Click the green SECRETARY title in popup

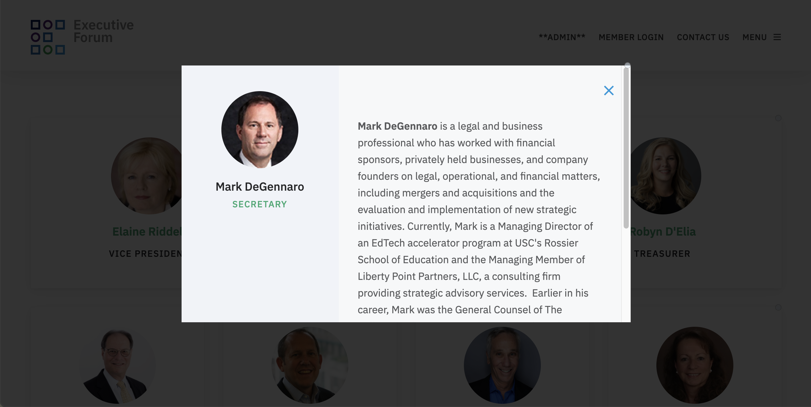[x=260, y=204]
